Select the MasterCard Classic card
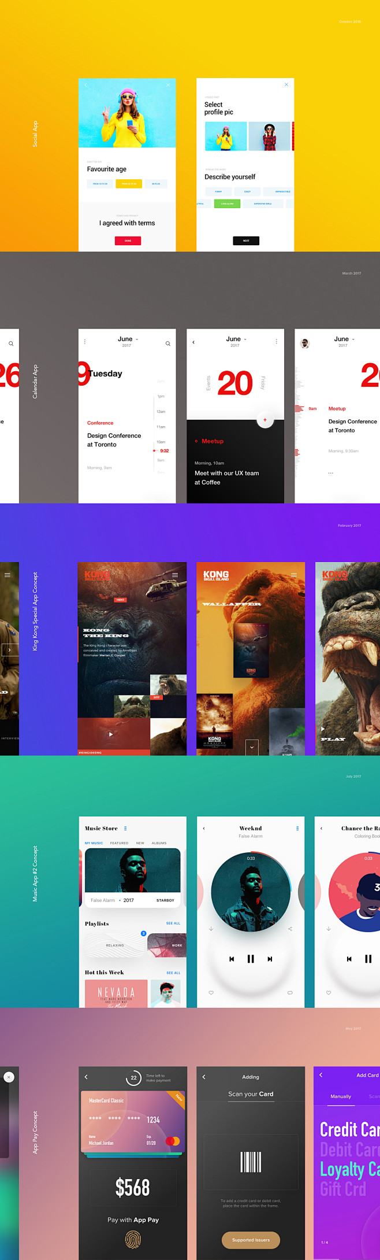The image size is (380, 1260). [133, 1122]
